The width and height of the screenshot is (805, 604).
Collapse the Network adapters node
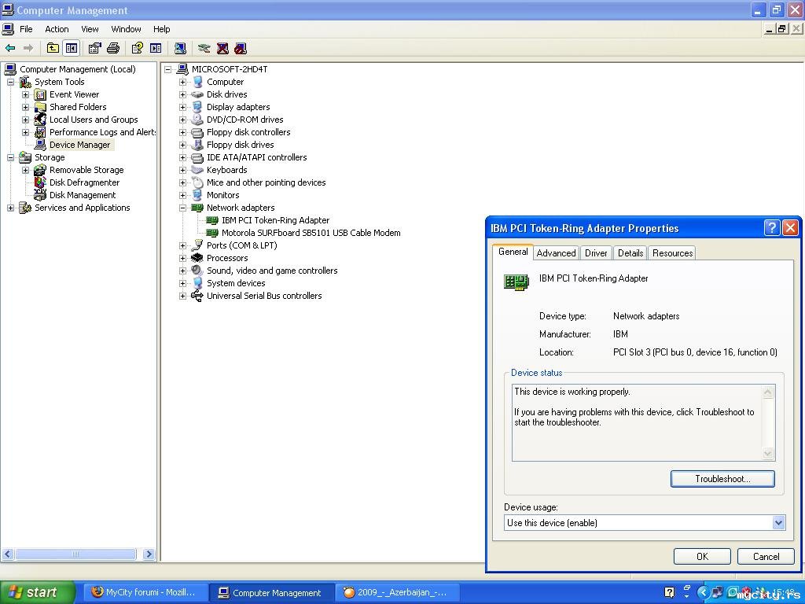pos(182,208)
